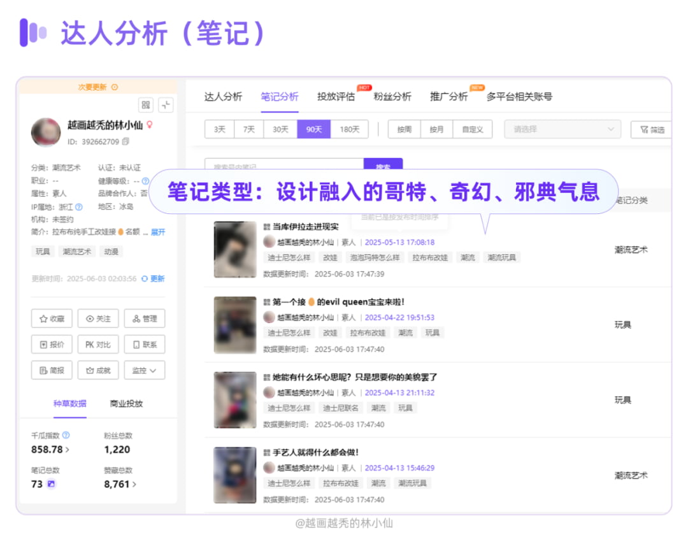
Task: Select the 180天 time range
Action: 349,129
